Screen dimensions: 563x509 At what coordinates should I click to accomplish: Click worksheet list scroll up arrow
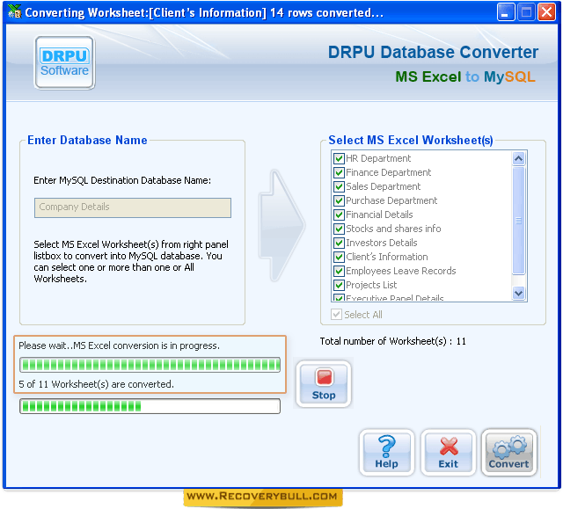point(518,158)
